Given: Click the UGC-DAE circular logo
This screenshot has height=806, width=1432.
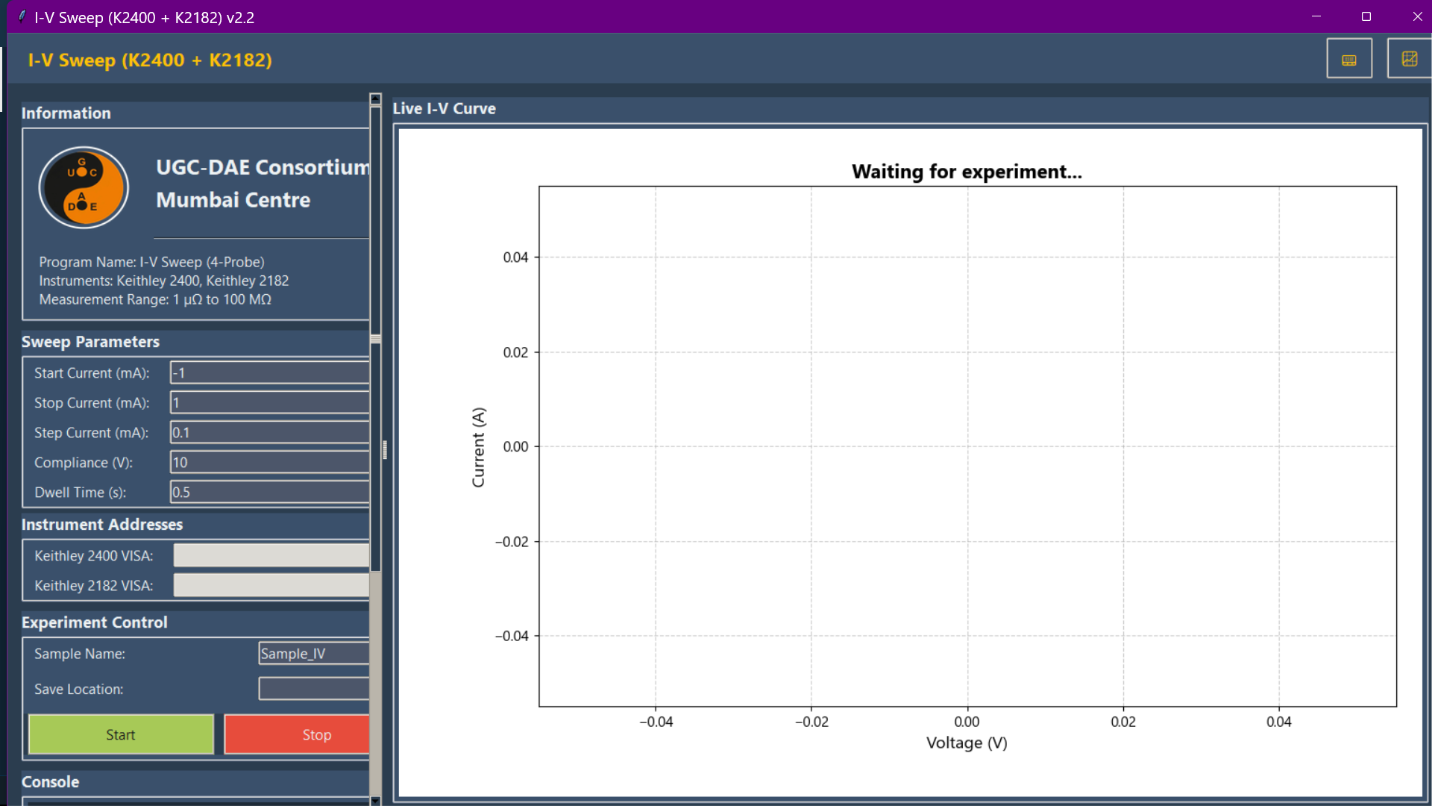Looking at the screenshot, I should pos(84,187).
